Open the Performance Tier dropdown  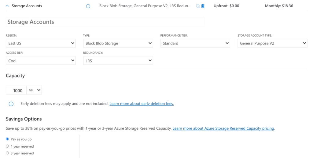[195, 43]
